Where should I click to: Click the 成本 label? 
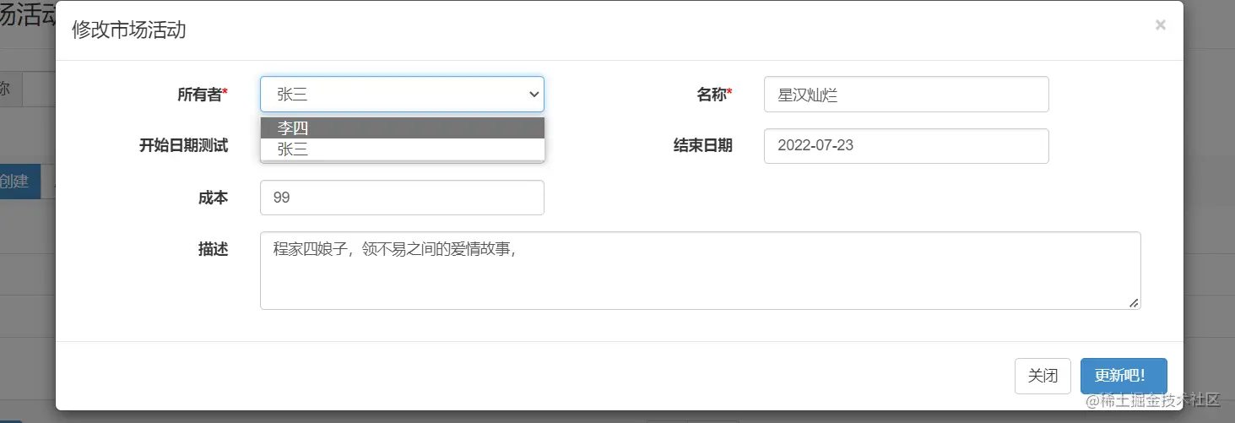coord(213,198)
